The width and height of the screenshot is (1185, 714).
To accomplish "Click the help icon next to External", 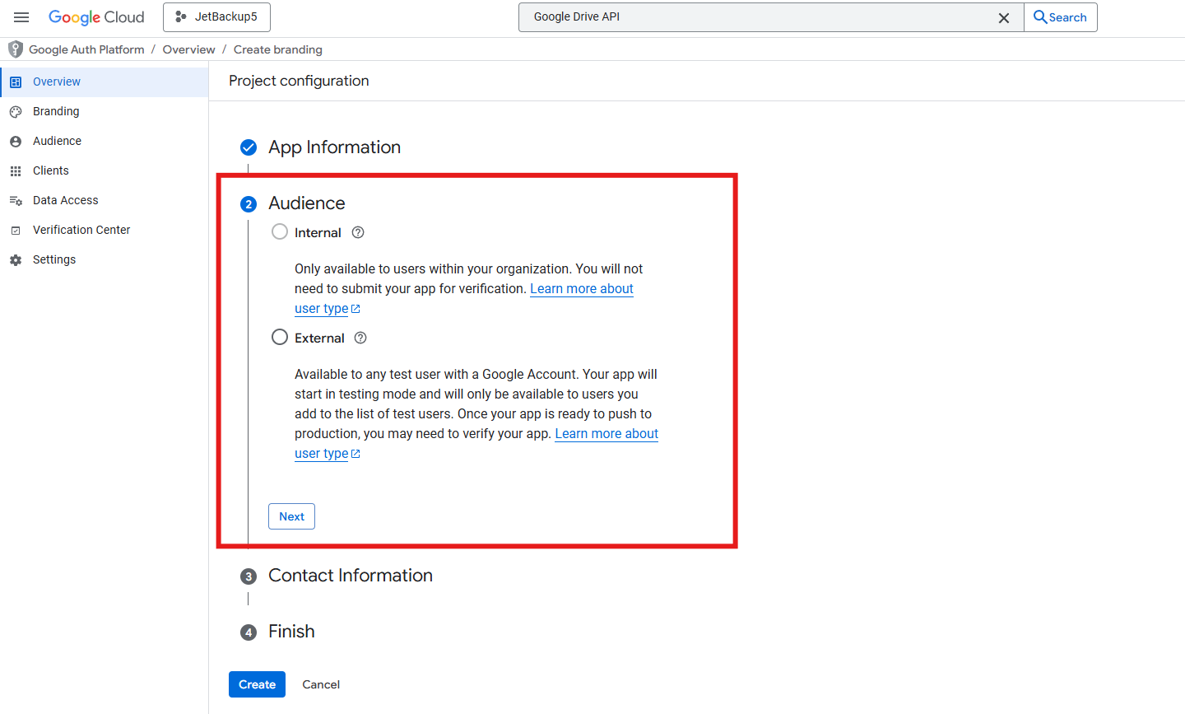I will pyautogui.click(x=360, y=338).
